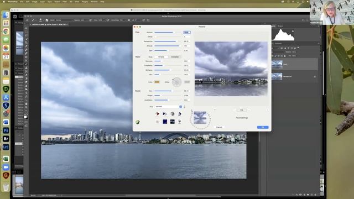Click the Perspective slider
The height and width of the screenshot is (199, 354).
tap(168, 41)
